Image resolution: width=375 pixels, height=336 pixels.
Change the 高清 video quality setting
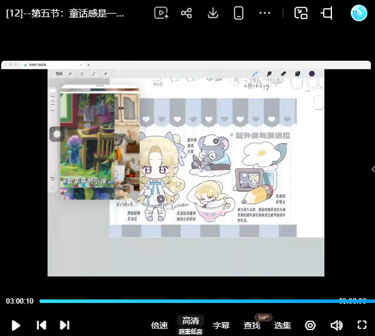190,321
